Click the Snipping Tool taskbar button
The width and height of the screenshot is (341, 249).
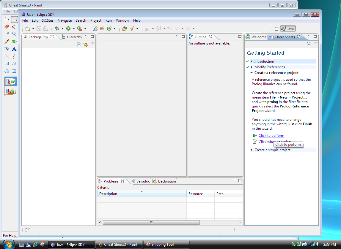tap(166, 245)
